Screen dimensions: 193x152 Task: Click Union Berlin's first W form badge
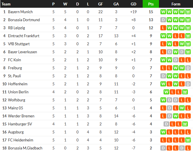pyautogui.click(x=166, y=92)
